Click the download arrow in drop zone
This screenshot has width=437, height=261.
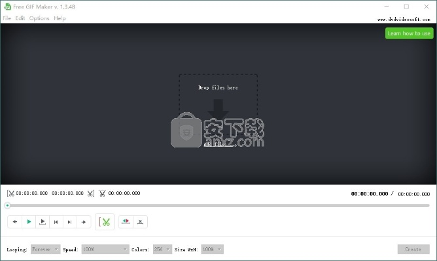coord(218,109)
